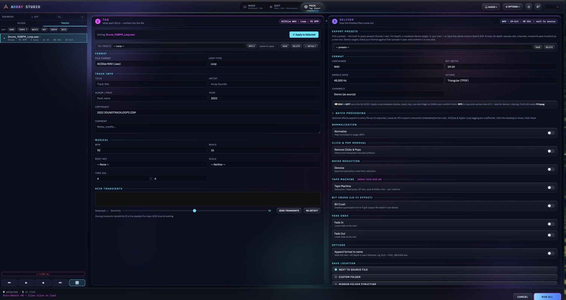Click the Clear All button
Screen dimensions: 566x300
tap(43, 274)
